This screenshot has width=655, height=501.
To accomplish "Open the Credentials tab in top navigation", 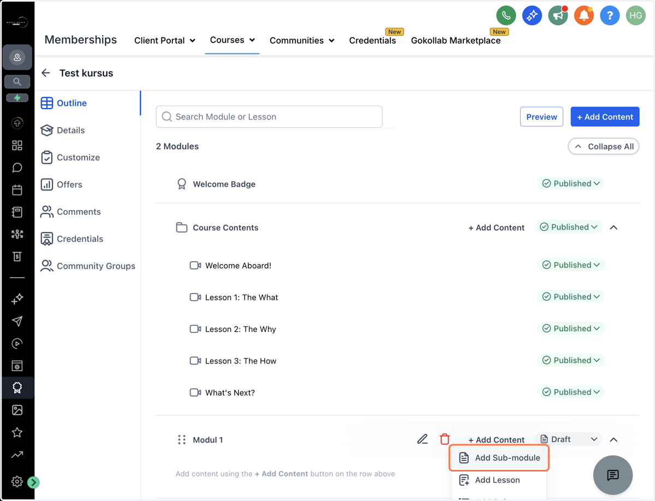I will coord(372,40).
